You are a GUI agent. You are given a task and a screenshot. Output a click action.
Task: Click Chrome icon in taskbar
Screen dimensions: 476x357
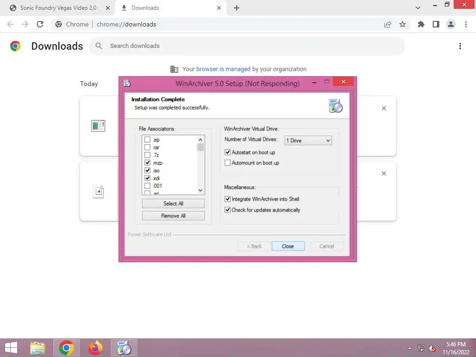pos(66,348)
